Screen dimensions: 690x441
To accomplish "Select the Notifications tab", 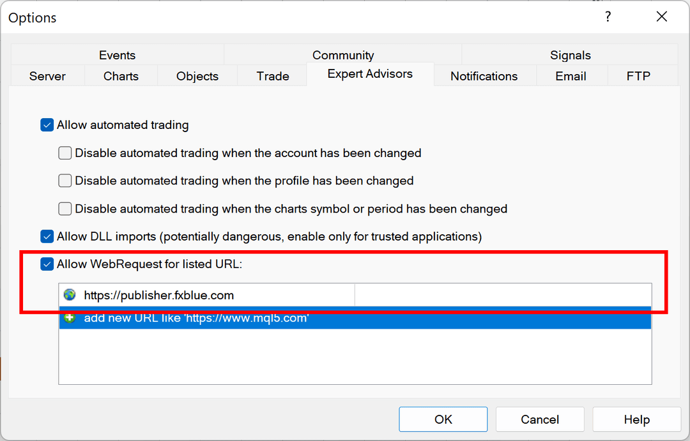I will click(x=484, y=75).
